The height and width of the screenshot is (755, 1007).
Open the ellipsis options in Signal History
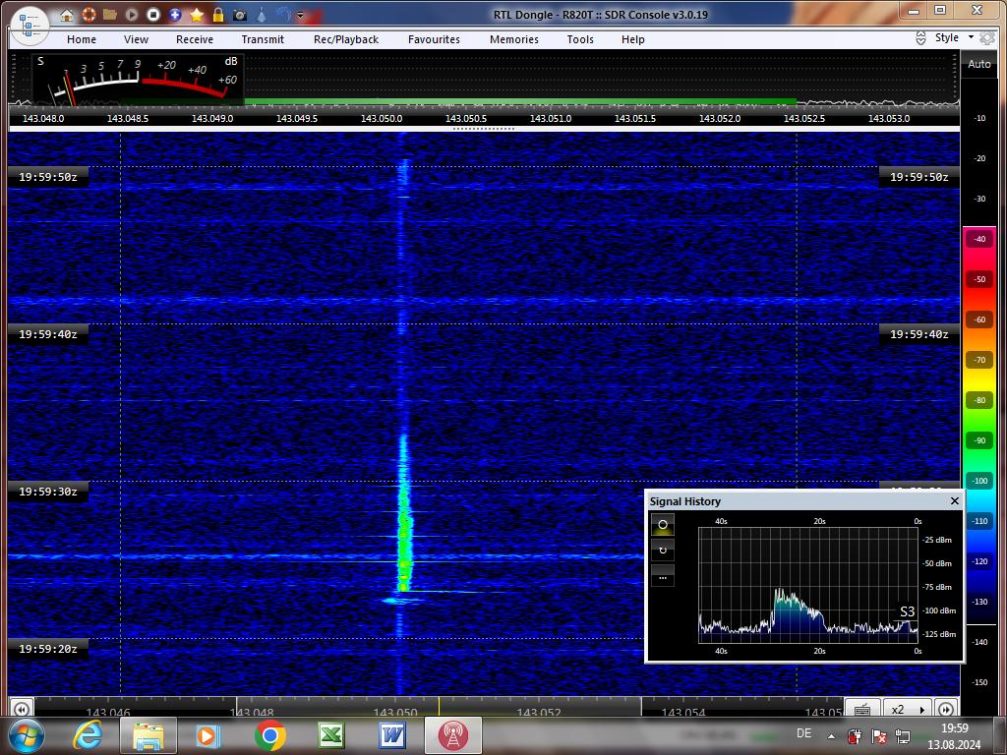click(663, 576)
